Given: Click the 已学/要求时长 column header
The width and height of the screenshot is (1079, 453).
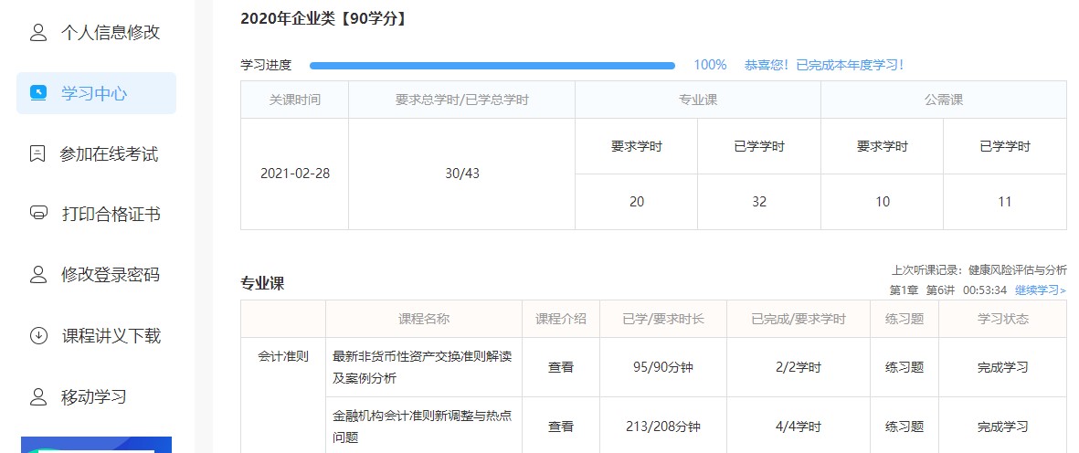Looking at the screenshot, I should click(663, 319).
